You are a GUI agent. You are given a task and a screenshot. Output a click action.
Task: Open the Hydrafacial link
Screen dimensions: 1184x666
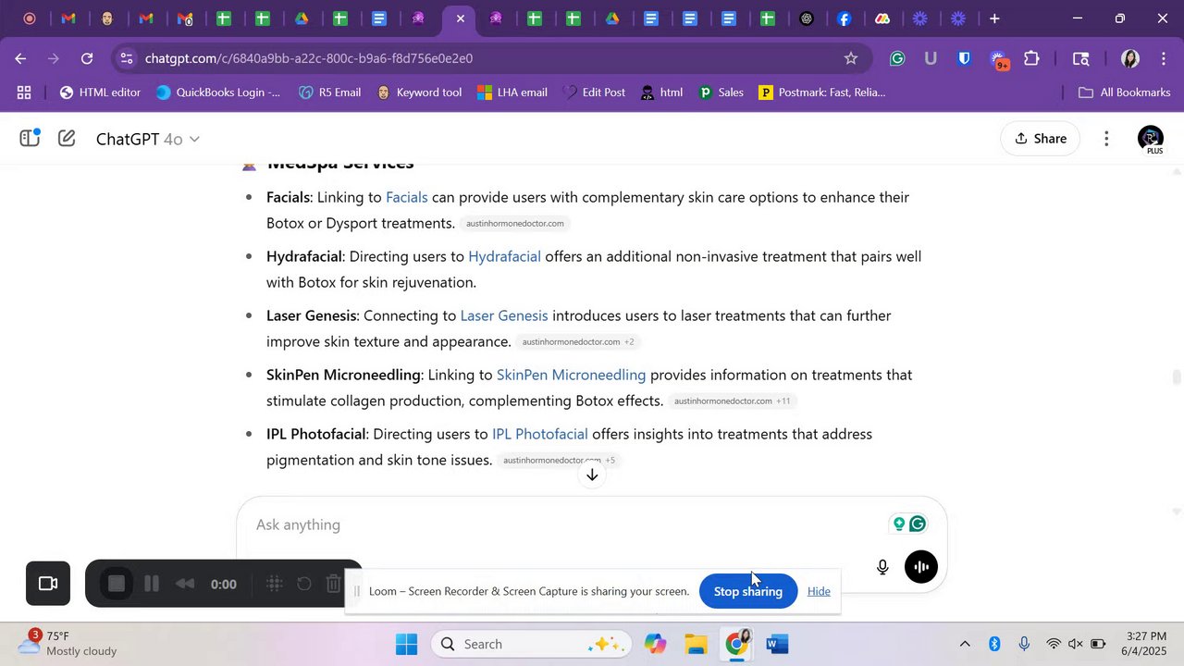pyautogui.click(x=504, y=256)
